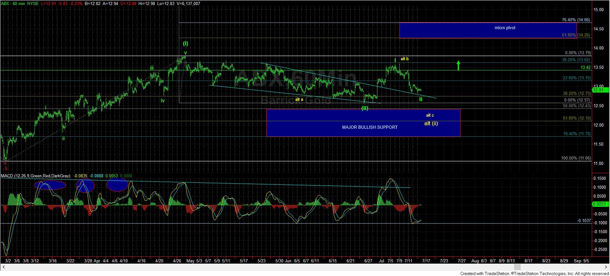Viewport: 610px width, 276px height.
Task: Click the '61.80% (14.26)' Fibonacci label
Action: [x=576, y=35]
